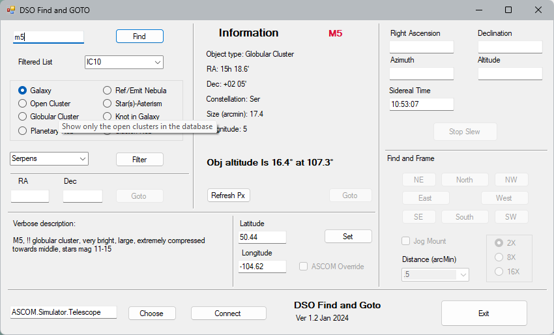Click the 'Obj altitude Is 16.4° at 107.3°' text

[270, 162]
